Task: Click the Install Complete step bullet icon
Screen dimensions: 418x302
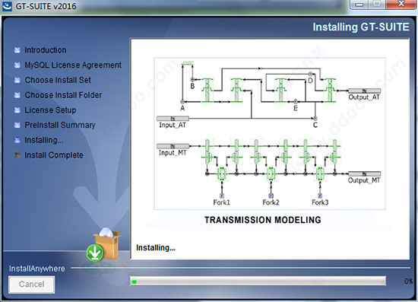Action: 17,155
